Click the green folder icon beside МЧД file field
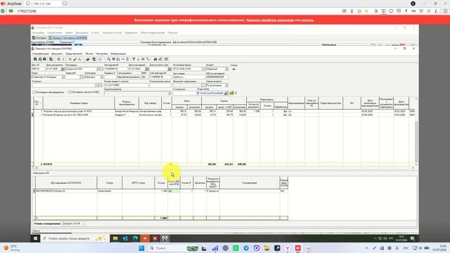Screen dimensions: 450x253 point(231,93)
